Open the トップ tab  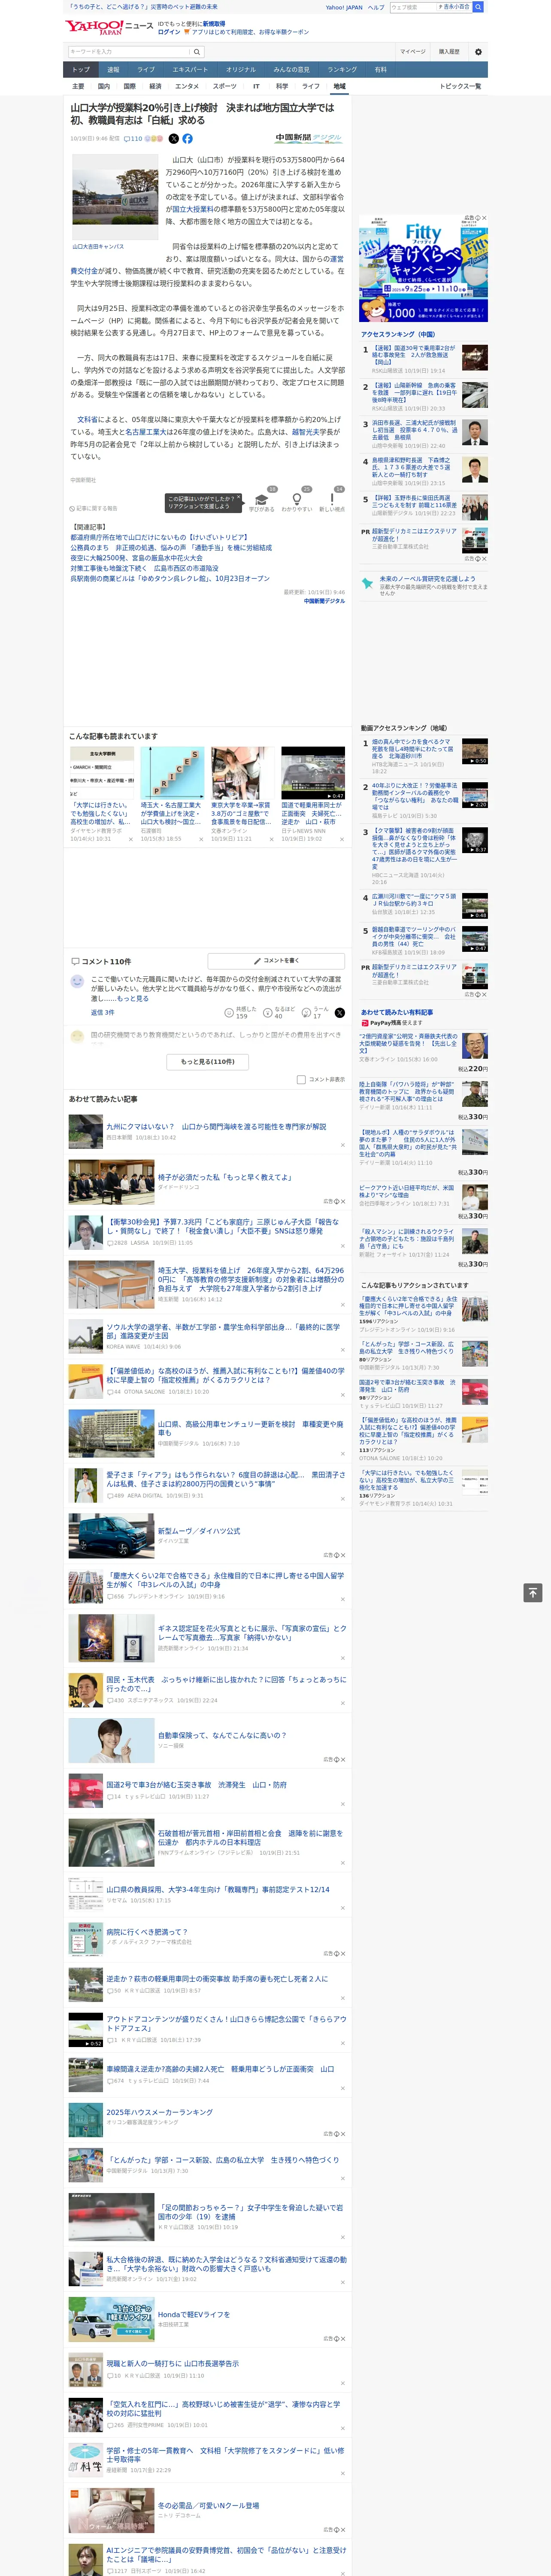pos(81,70)
